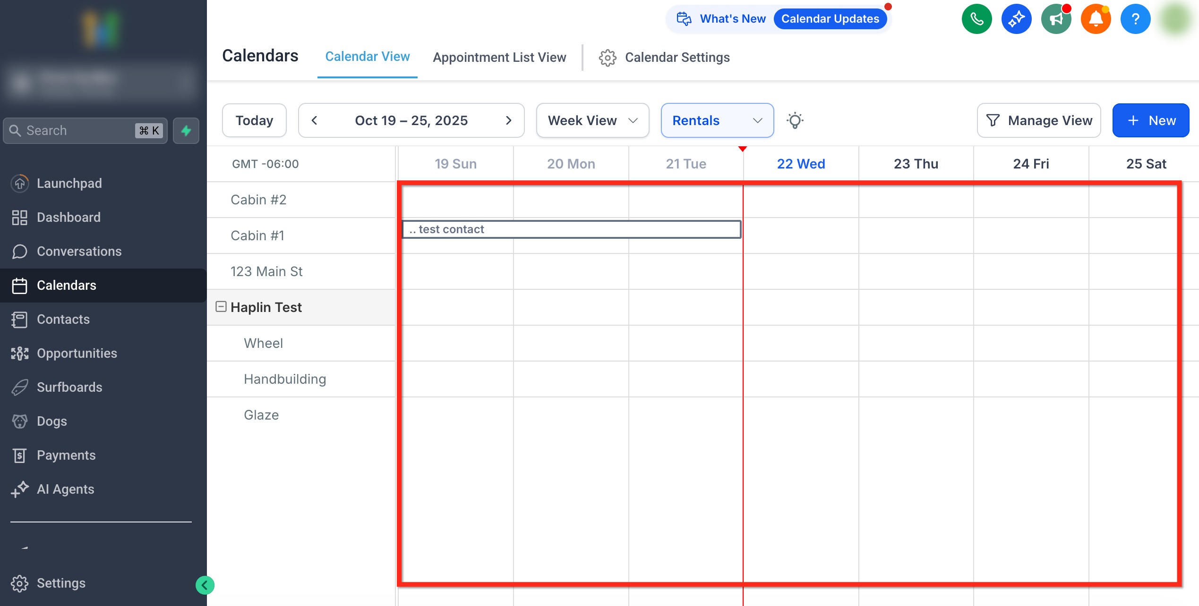1199x606 pixels.
Task: Switch to the Appointment List View tab
Action: click(499, 57)
